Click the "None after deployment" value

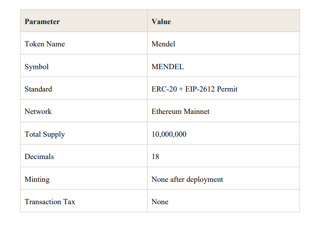187,179
